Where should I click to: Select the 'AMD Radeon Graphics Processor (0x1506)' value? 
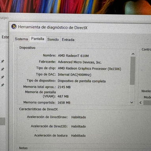(89, 68)
